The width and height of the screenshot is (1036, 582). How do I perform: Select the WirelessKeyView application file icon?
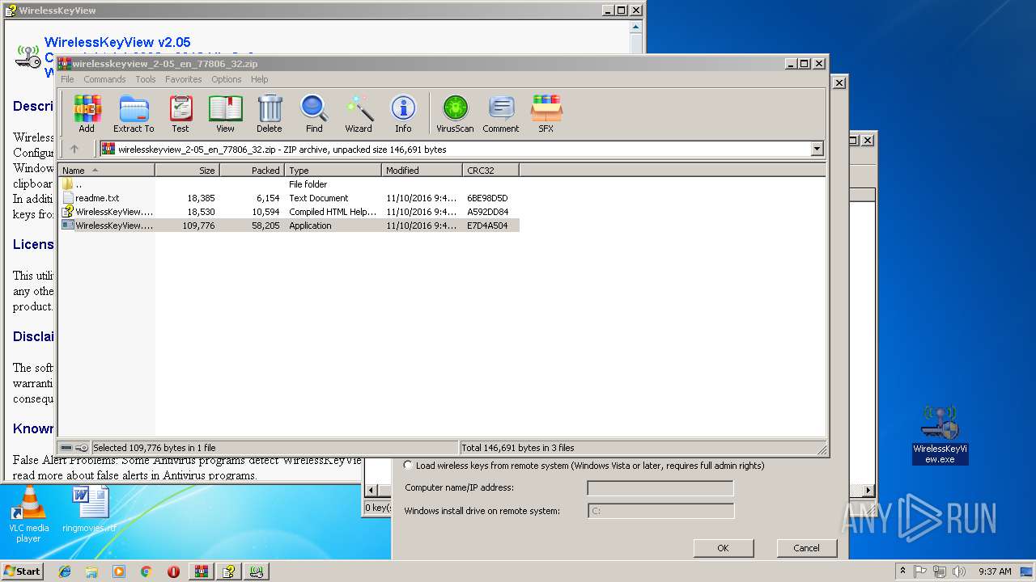tap(68, 226)
